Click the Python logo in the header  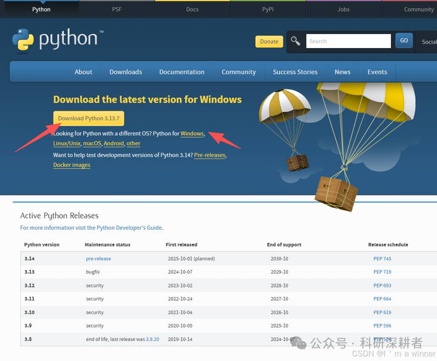point(58,40)
